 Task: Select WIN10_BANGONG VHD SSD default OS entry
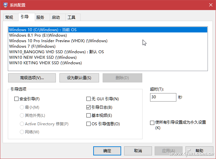pyautogui.click(x=108, y=52)
